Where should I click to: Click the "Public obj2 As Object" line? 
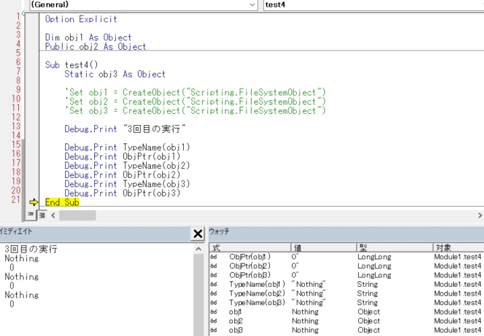[96, 46]
